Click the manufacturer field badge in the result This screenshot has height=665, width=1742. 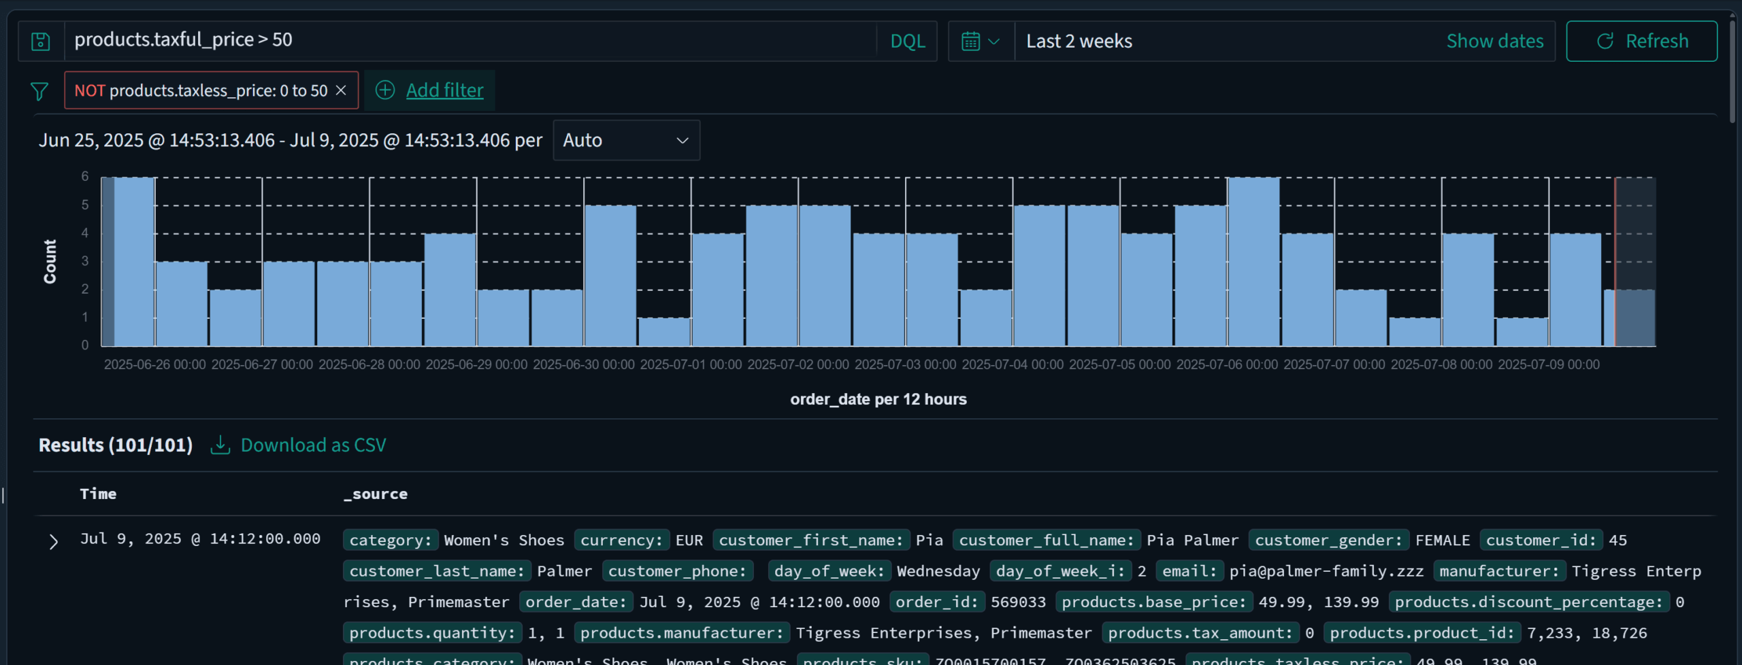click(x=1498, y=570)
